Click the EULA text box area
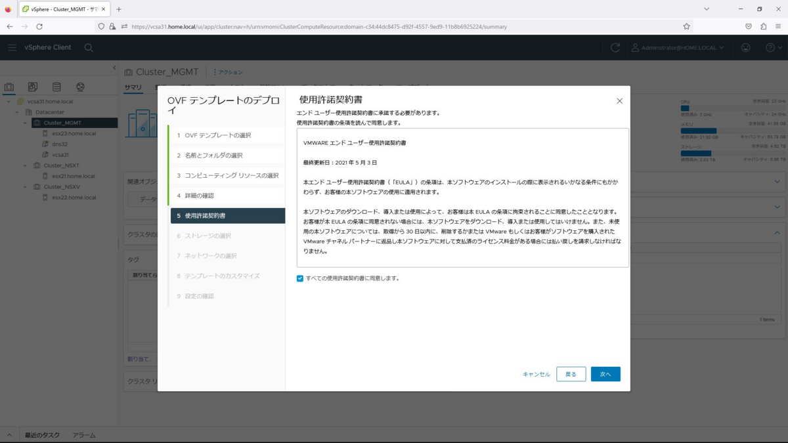This screenshot has height=443, width=788. click(x=463, y=198)
